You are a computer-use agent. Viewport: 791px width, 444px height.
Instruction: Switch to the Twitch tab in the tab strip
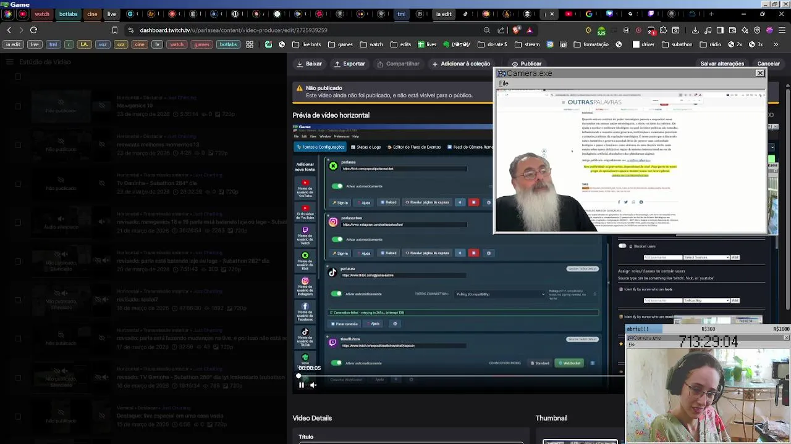point(651,14)
